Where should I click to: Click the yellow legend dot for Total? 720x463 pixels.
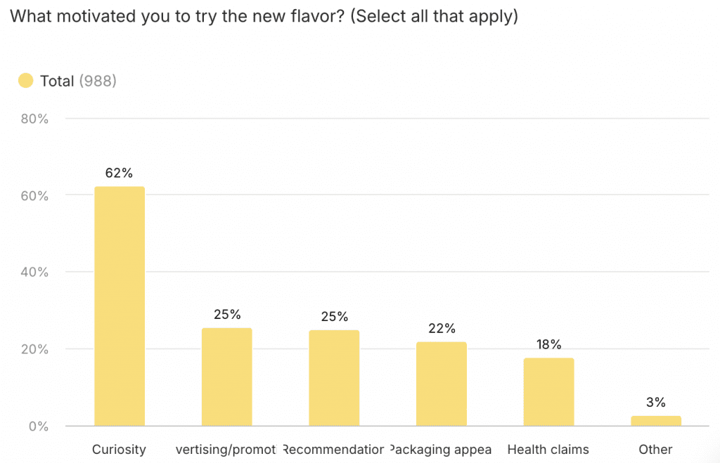pyautogui.click(x=25, y=81)
